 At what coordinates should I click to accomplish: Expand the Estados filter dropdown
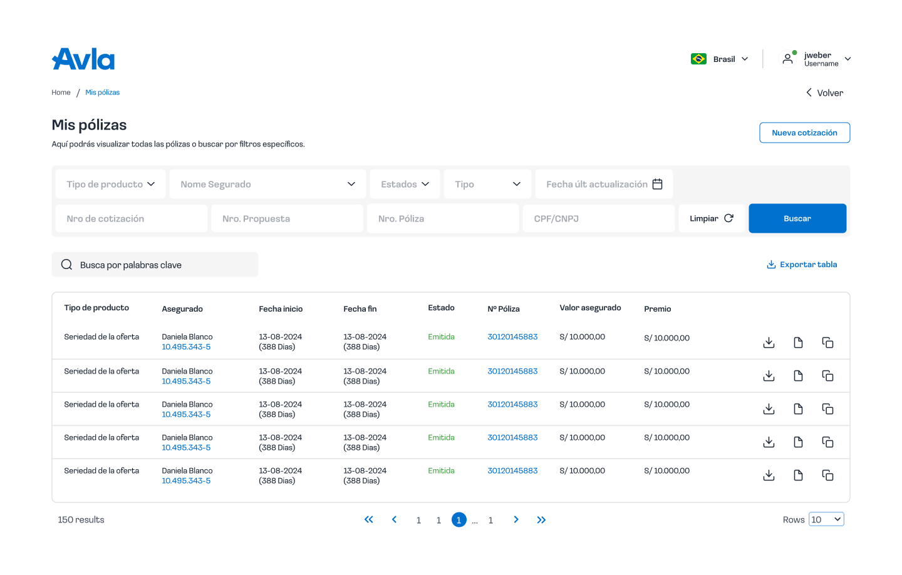[405, 184]
